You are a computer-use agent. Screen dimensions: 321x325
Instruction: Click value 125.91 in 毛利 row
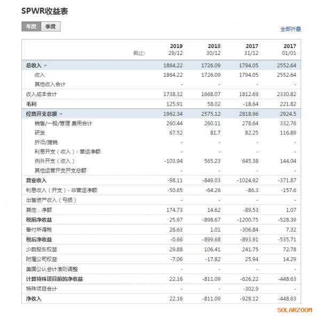pos(174,104)
